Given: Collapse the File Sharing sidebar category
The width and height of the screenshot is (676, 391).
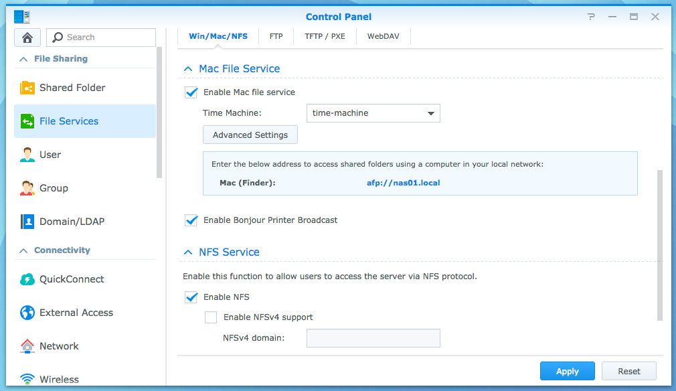Looking at the screenshot, I should 23,59.
